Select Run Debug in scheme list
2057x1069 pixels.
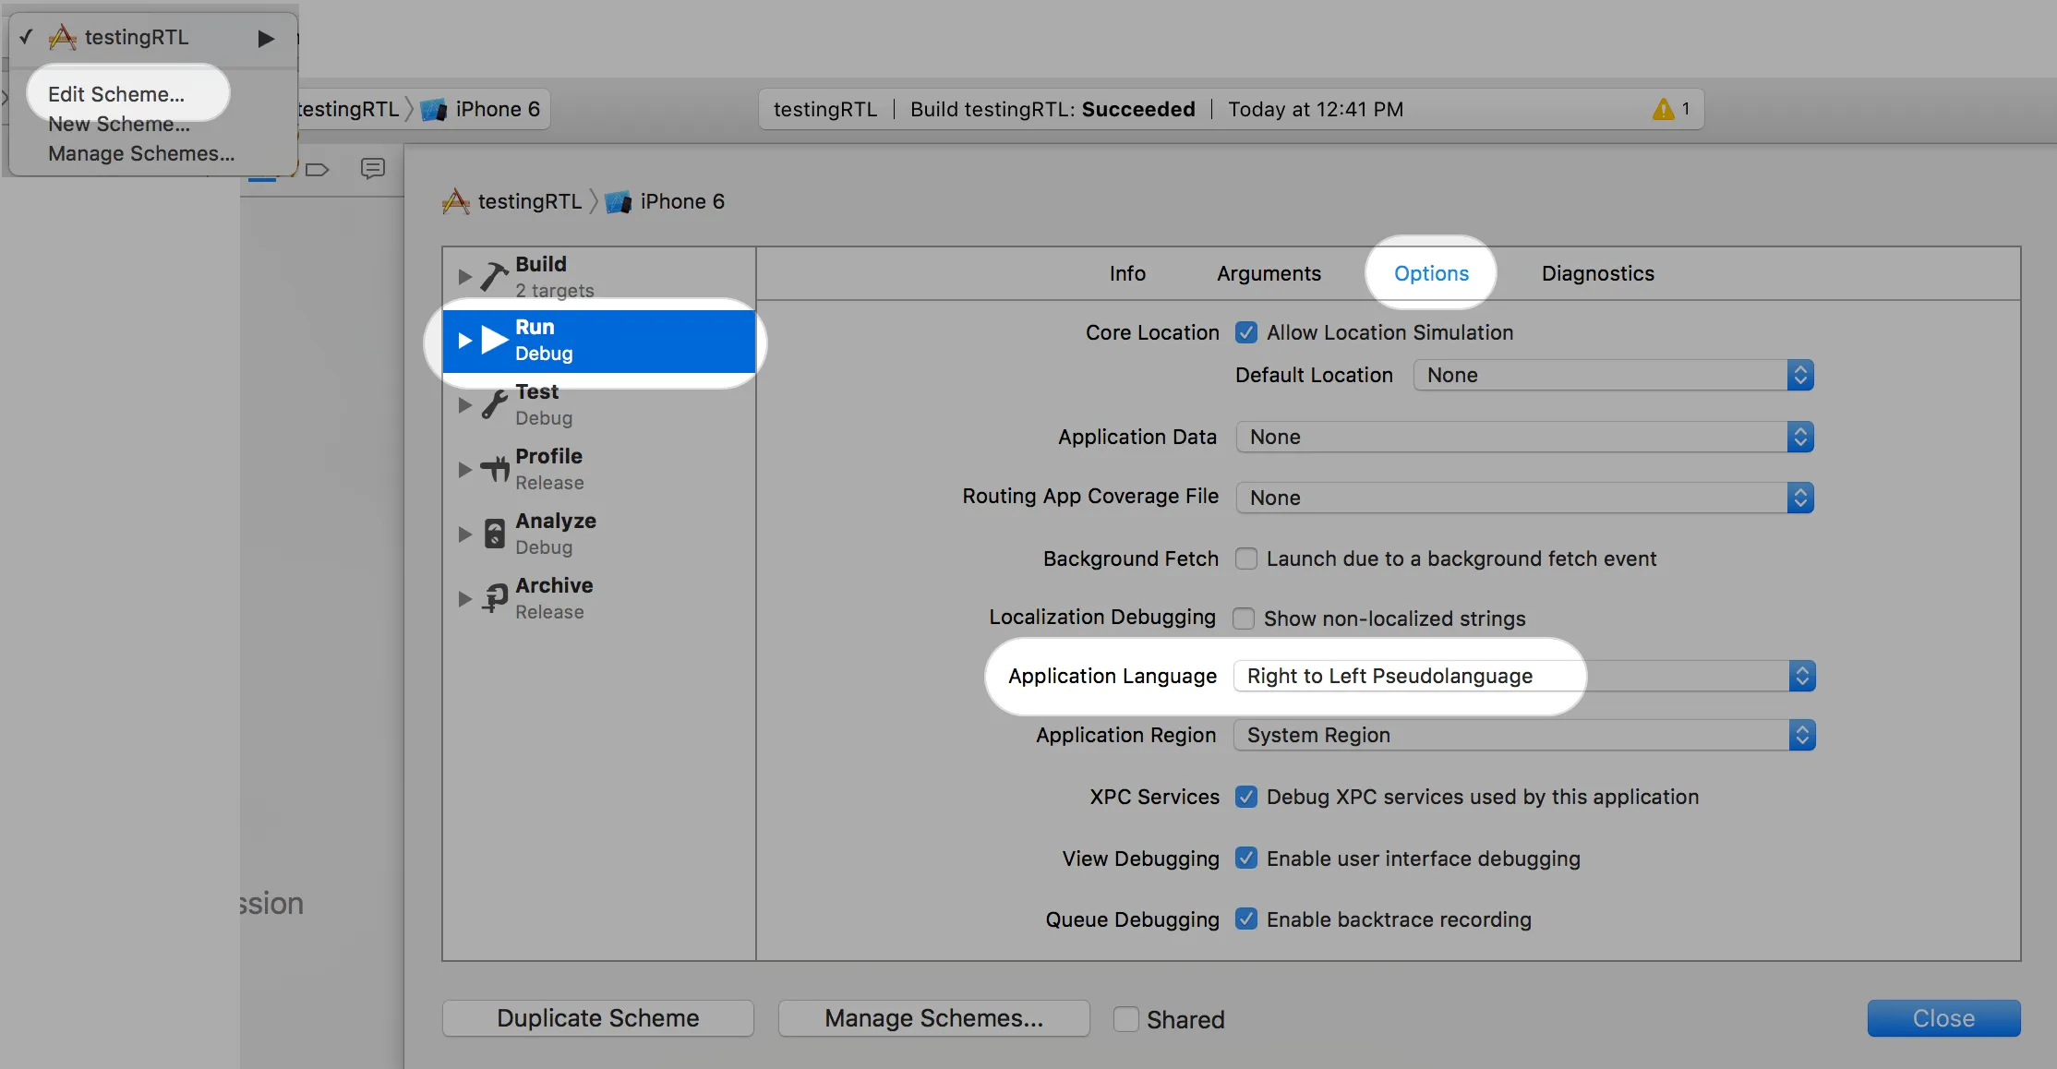pos(598,341)
